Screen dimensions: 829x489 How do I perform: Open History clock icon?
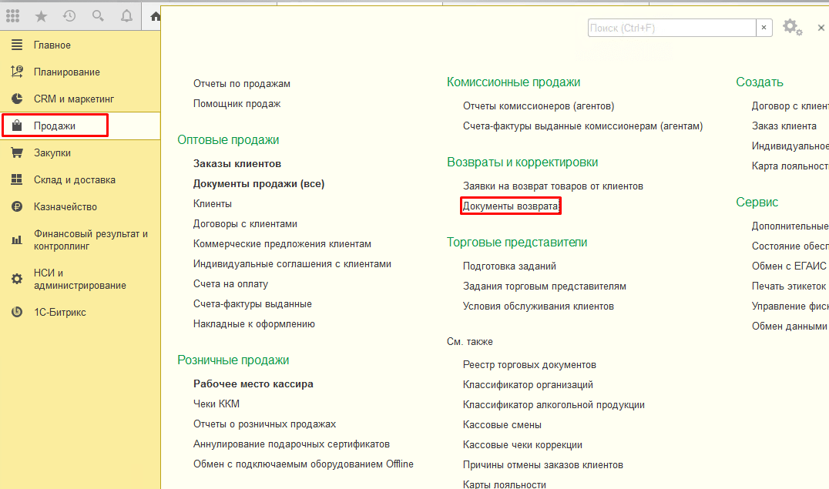coord(69,16)
